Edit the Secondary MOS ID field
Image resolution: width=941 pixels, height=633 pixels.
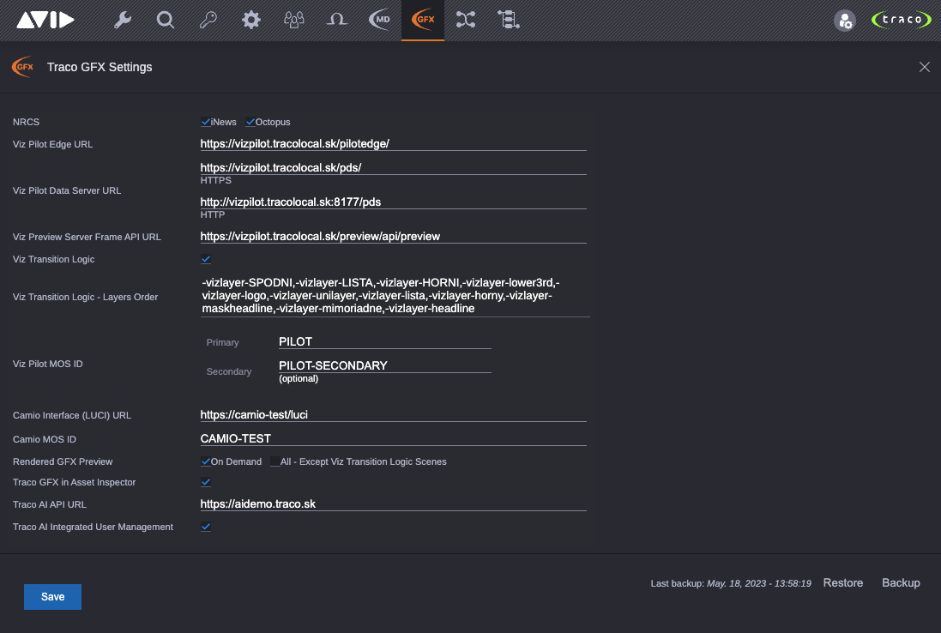click(384, 366)
